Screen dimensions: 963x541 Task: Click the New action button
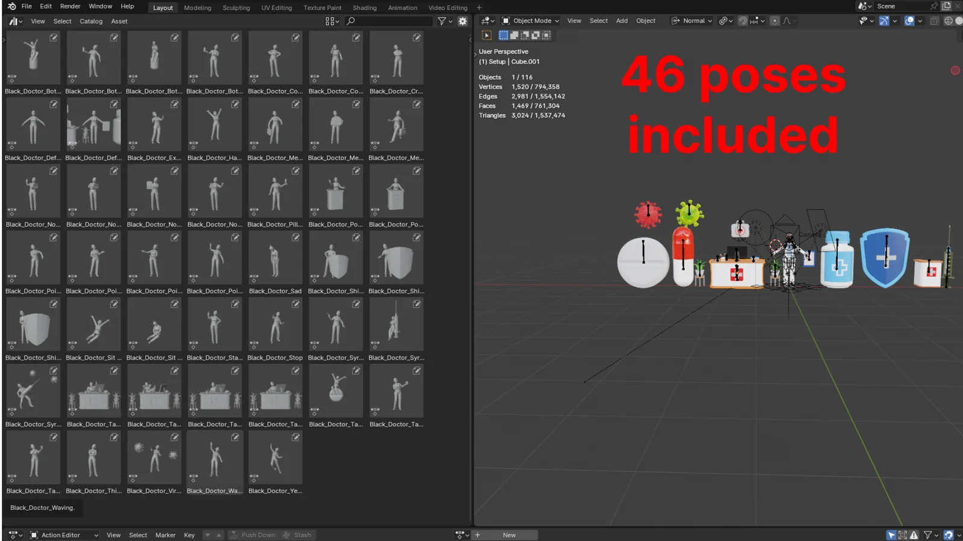coord(509,535)
